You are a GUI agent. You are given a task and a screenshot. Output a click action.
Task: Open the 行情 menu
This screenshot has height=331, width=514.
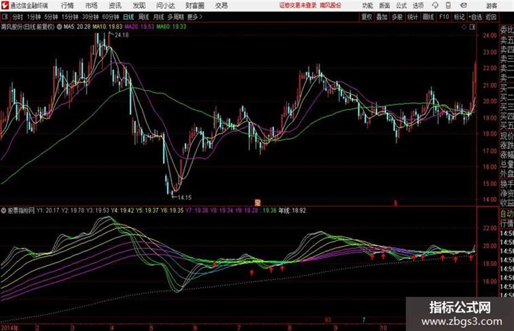[67, 5]
